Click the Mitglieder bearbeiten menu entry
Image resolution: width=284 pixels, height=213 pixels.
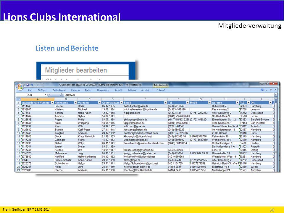[76, 70]
